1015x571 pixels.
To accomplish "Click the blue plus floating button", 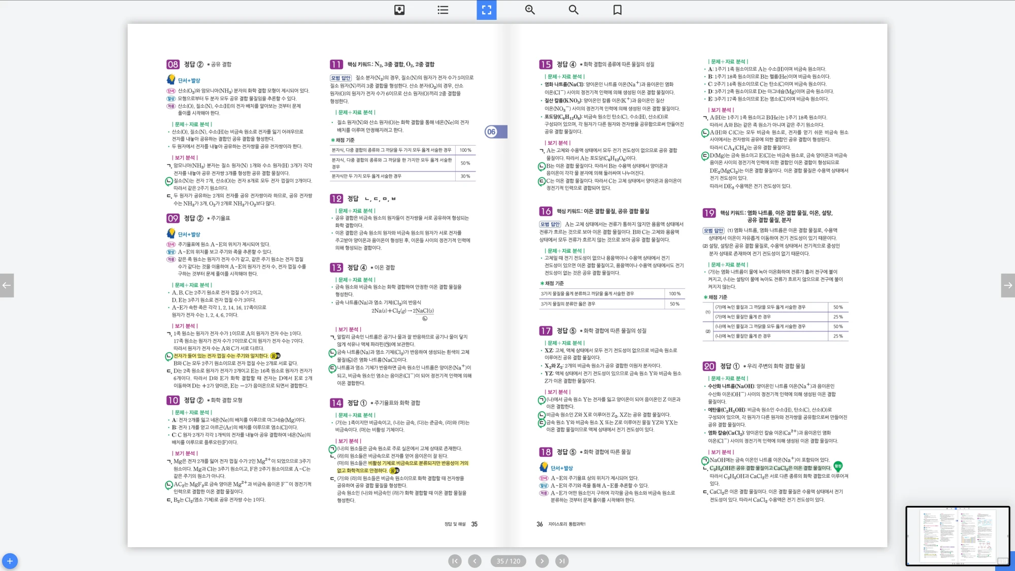I will click(x=10, y=561).
